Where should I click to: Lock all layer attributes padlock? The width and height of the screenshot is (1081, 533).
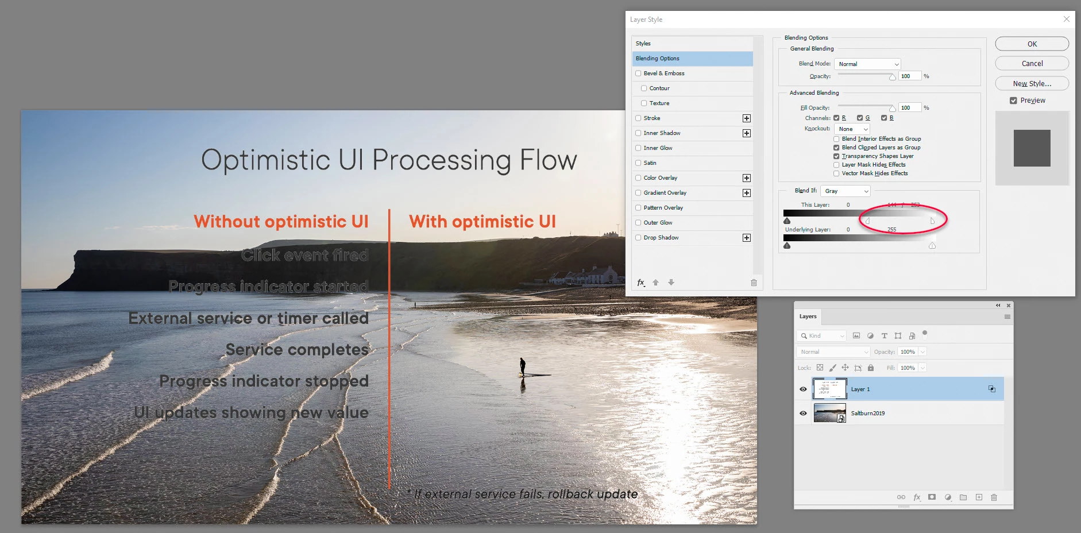(871, 368)
